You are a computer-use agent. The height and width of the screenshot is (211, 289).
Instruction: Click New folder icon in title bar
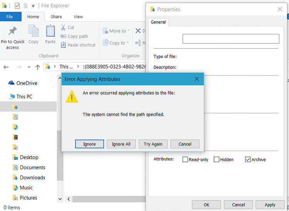pos(25,6)
